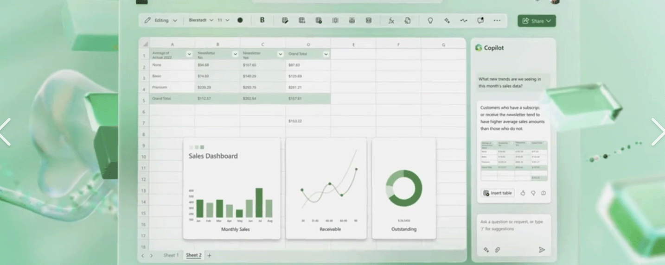Screen dimensions: 665x265
Task: Click the thumbs up icon in Copilot
Action: pyautogui.click(x=523, y=193)
